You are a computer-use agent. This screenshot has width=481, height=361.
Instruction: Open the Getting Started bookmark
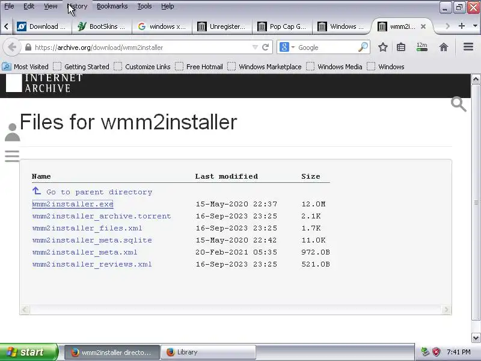tap(81, 67)
